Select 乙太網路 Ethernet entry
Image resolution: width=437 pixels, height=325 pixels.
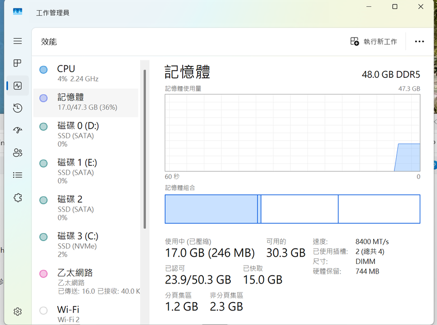tap(86, 281)
